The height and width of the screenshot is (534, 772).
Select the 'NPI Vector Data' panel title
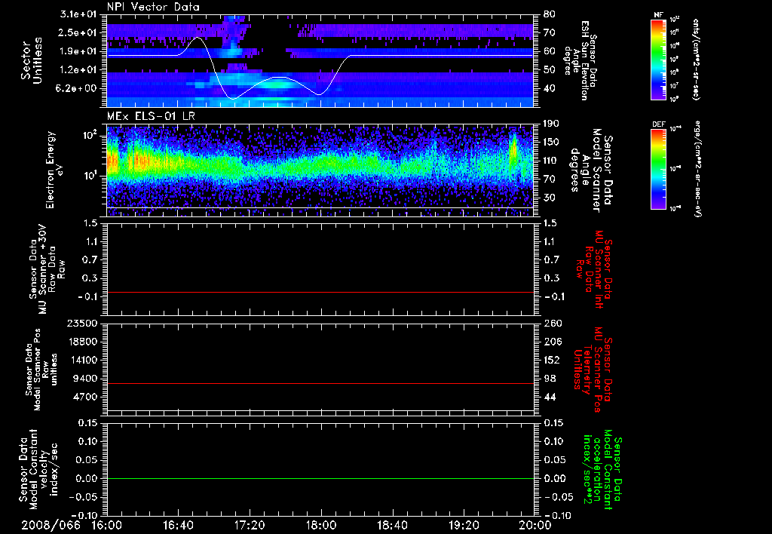pos(153,7)
